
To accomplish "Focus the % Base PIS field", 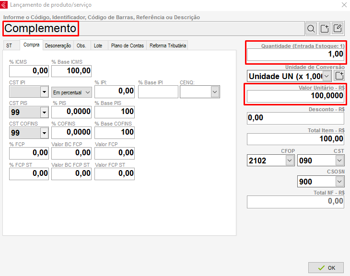I will [115, 112].
